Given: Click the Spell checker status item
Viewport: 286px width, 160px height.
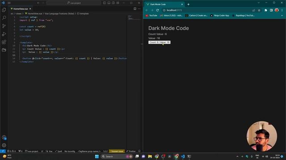Looking at the screenshot, I should click(x=59, y=151).
